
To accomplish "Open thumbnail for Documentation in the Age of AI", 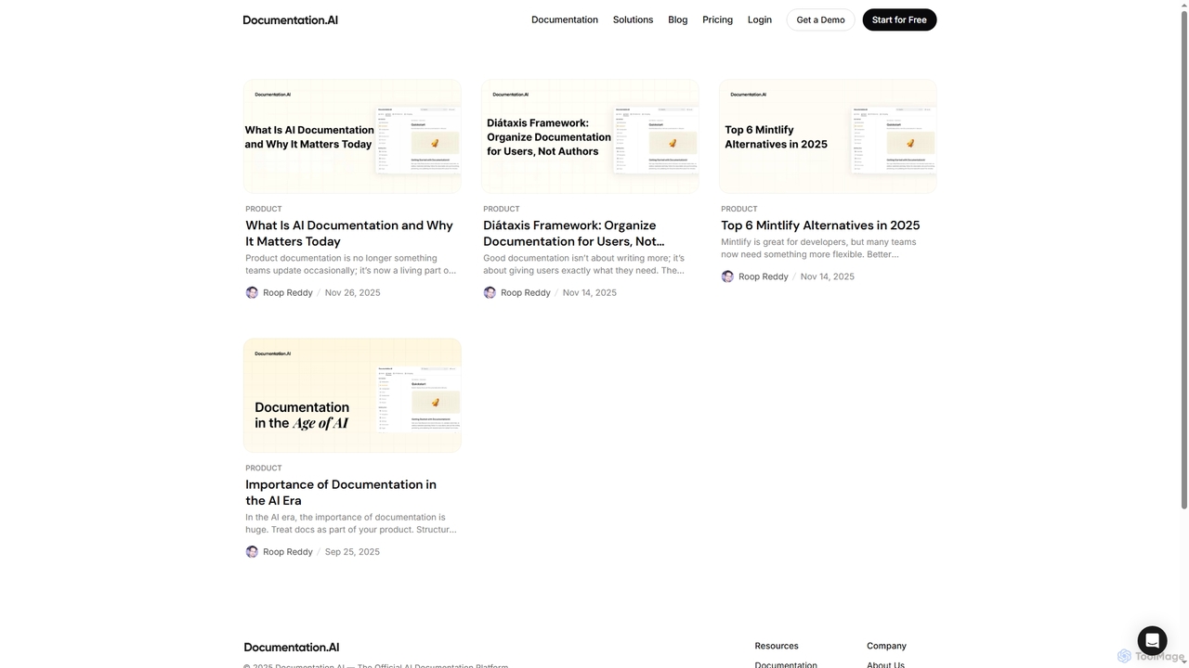I will click(352, 395).
